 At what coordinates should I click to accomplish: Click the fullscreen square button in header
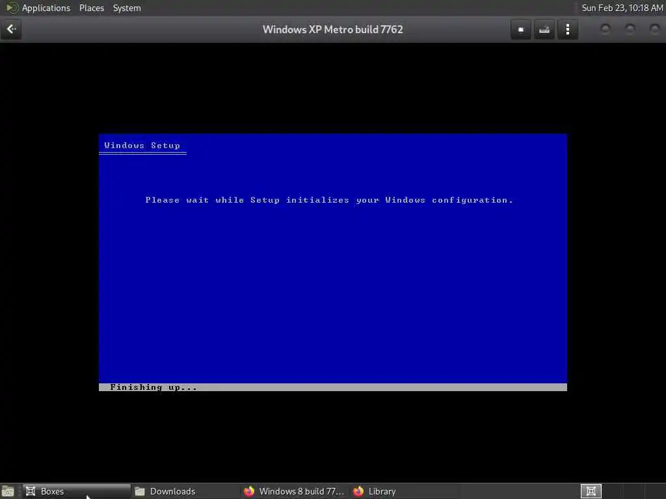521,29
